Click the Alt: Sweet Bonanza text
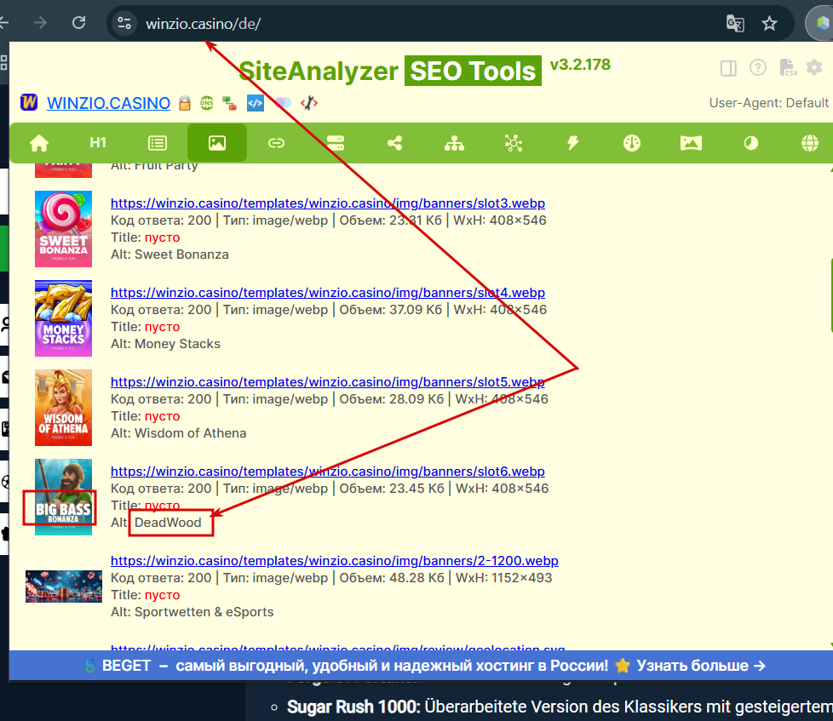Image resolution: width=833 pixels, height=721 pixels. 170,255
